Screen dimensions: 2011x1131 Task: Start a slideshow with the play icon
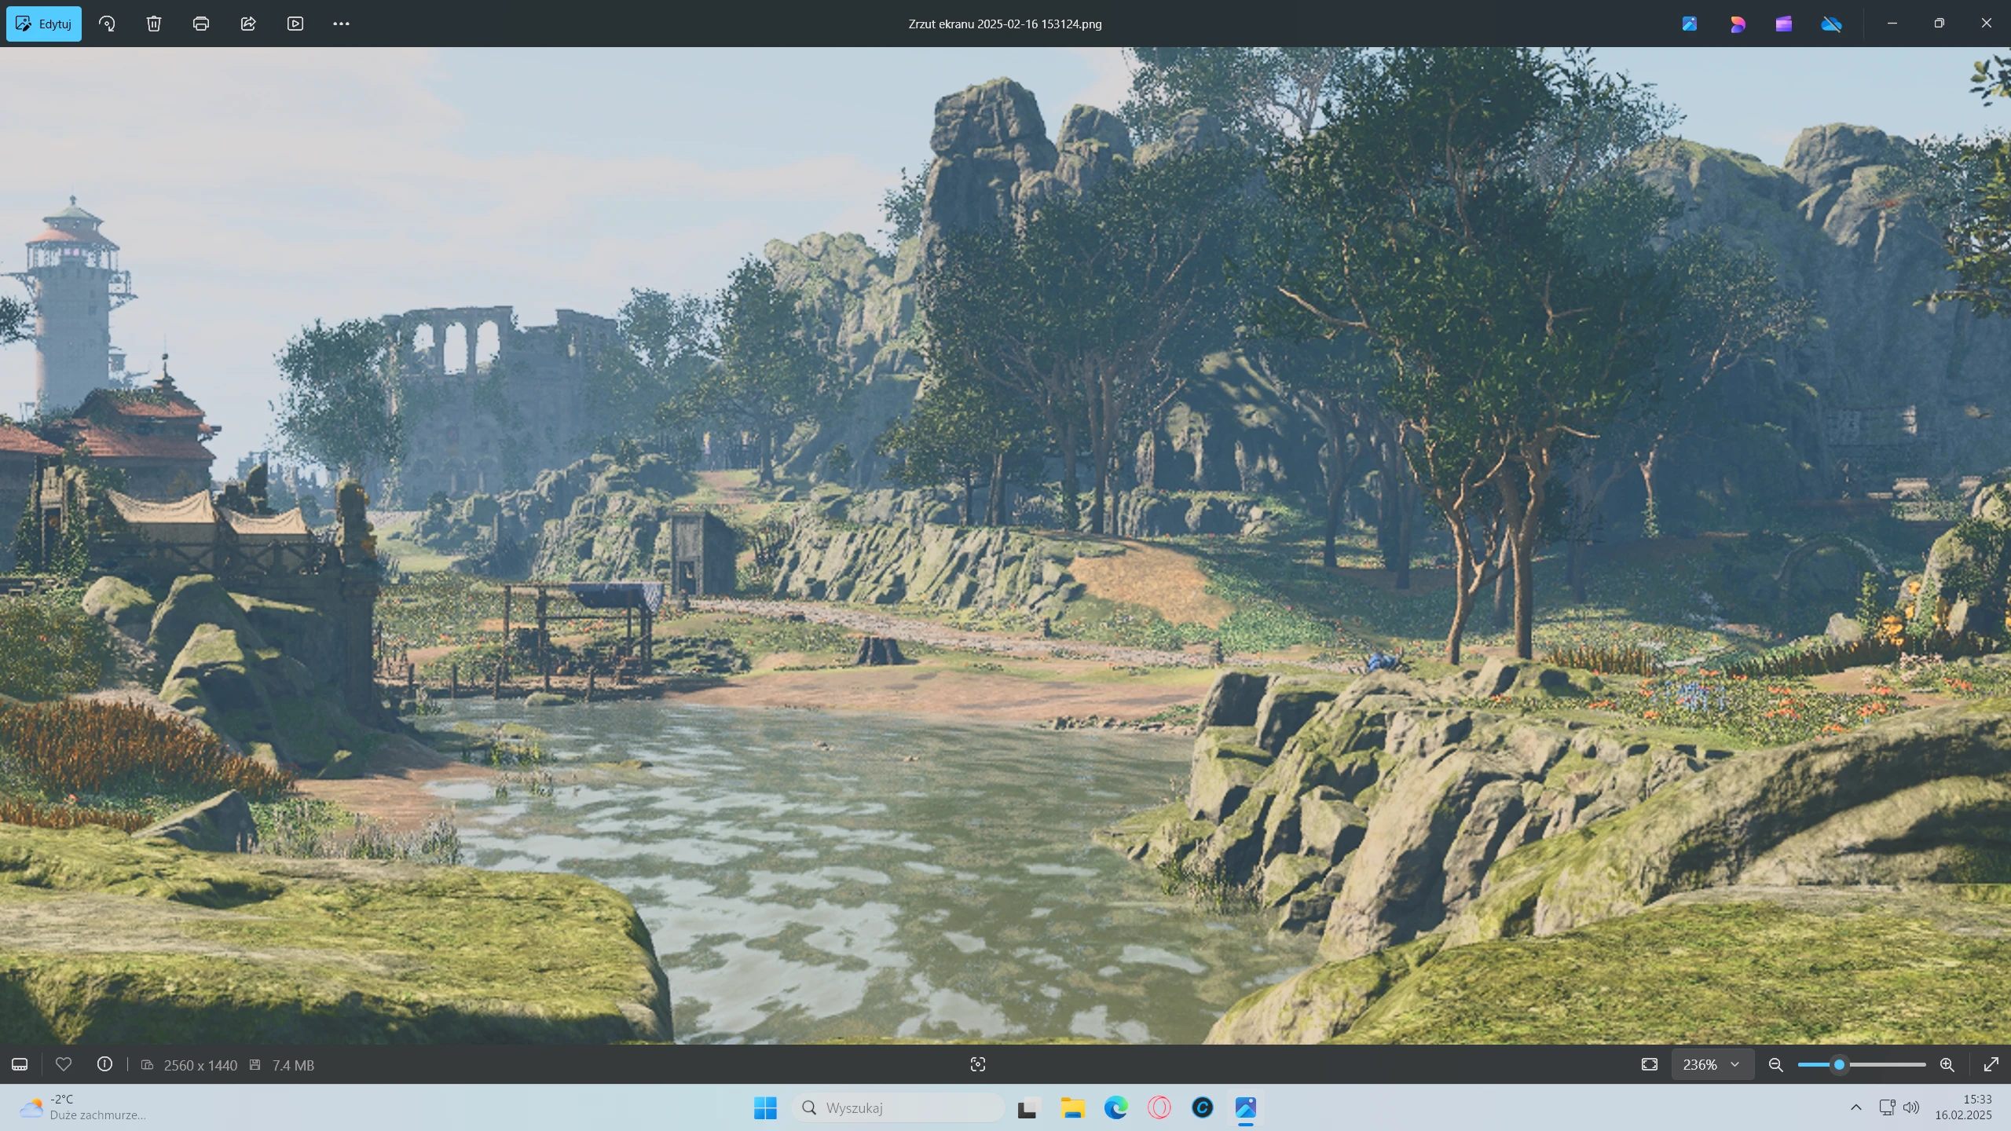[295, 24]
